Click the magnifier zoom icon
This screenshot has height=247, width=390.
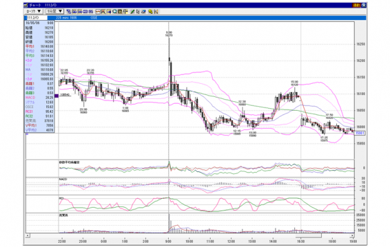114,11
